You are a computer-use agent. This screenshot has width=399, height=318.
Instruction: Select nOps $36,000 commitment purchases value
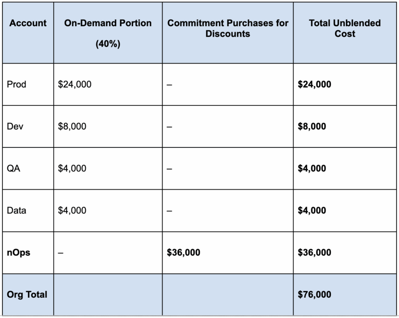(x=184, y=253)
